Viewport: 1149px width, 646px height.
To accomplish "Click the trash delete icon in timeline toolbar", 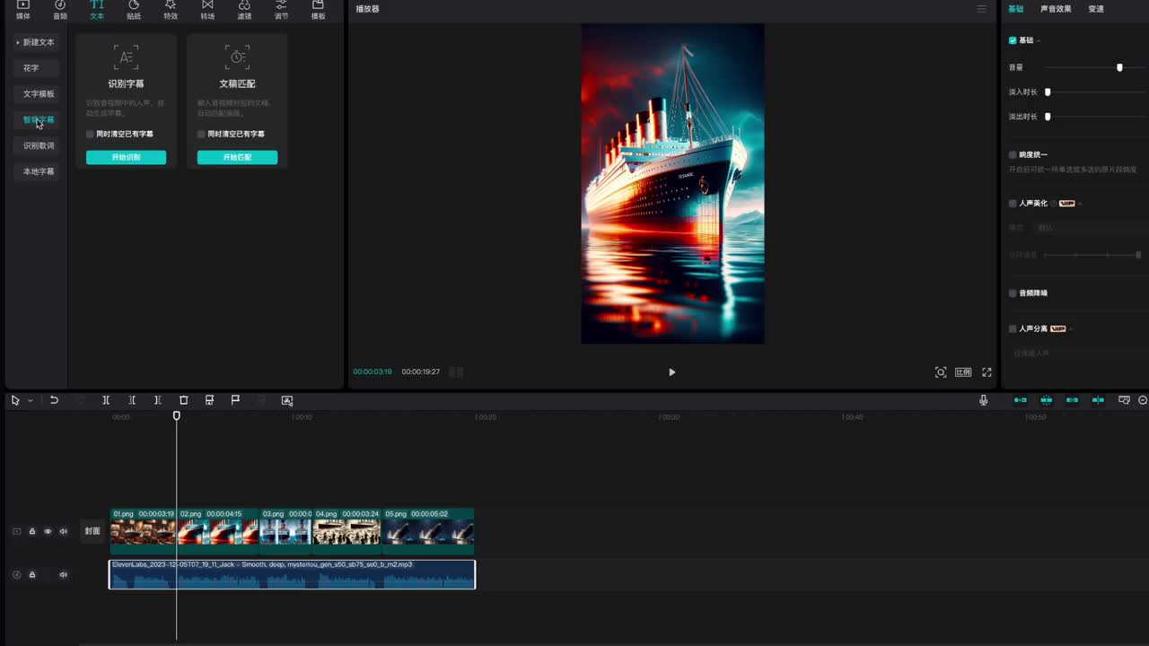I will 183,400.
